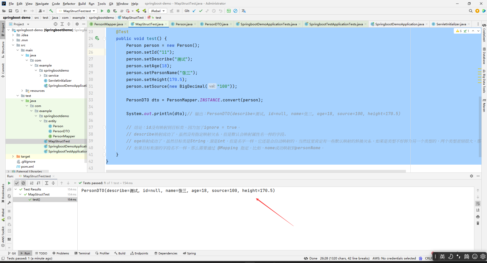
Task: Click the editor vertical scrollbar thumb
Action: (x=480, y=126)
